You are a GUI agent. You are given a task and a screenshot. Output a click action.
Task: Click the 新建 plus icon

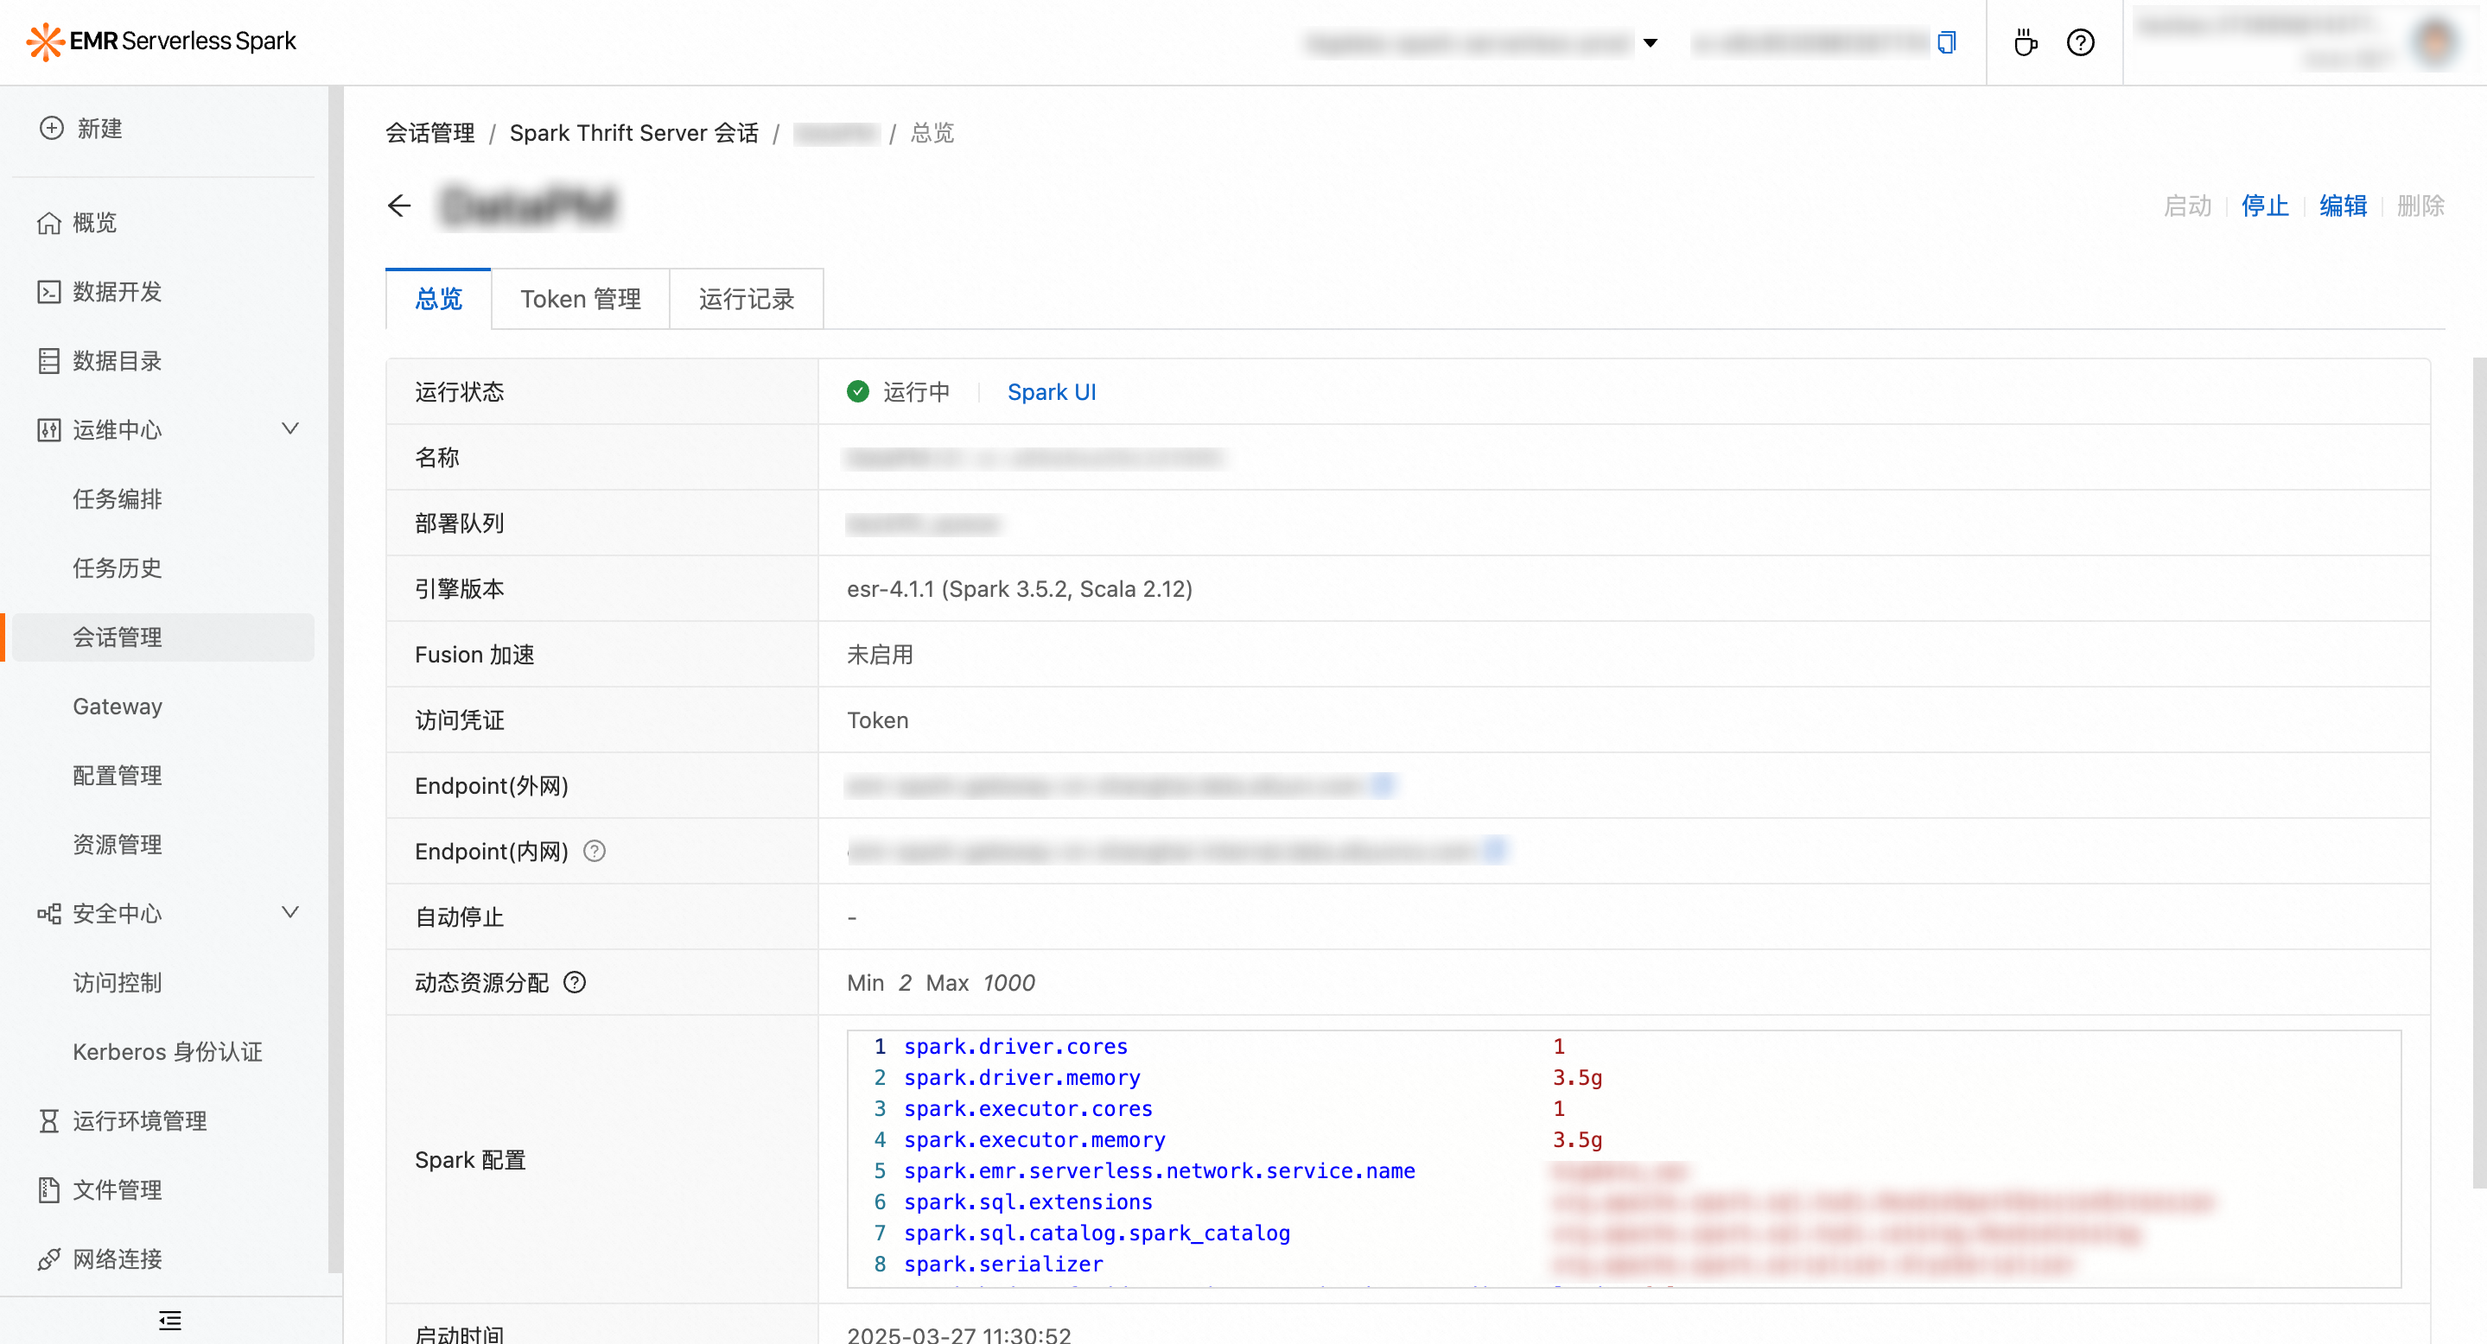pos(51,129)
